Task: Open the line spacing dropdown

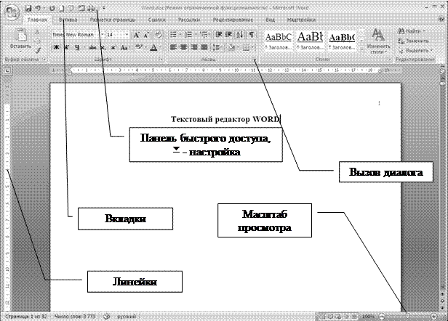Action: (217, 47)
